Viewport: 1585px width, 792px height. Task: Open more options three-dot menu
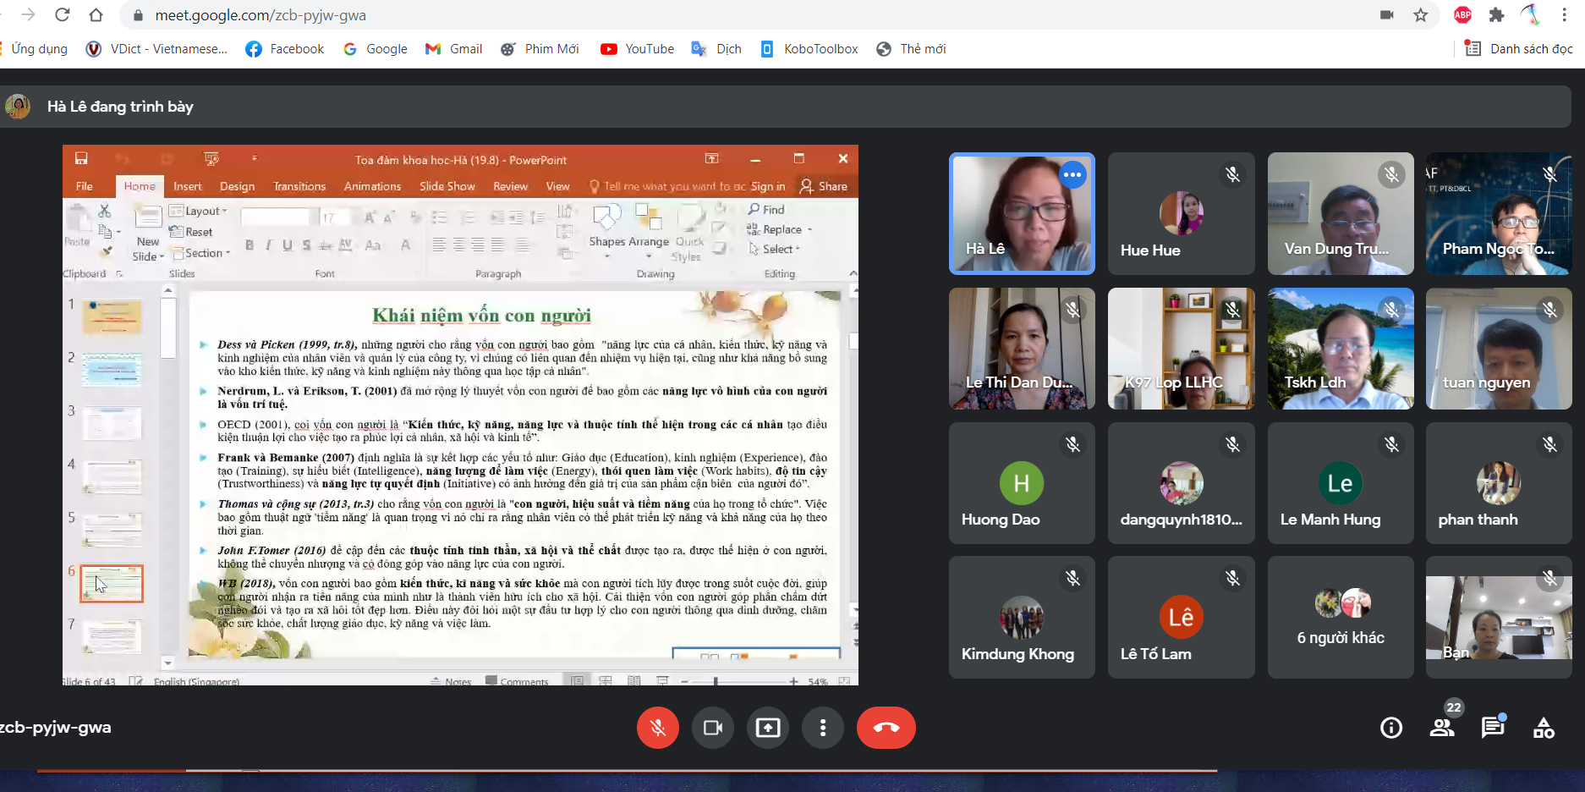point(823,728)
